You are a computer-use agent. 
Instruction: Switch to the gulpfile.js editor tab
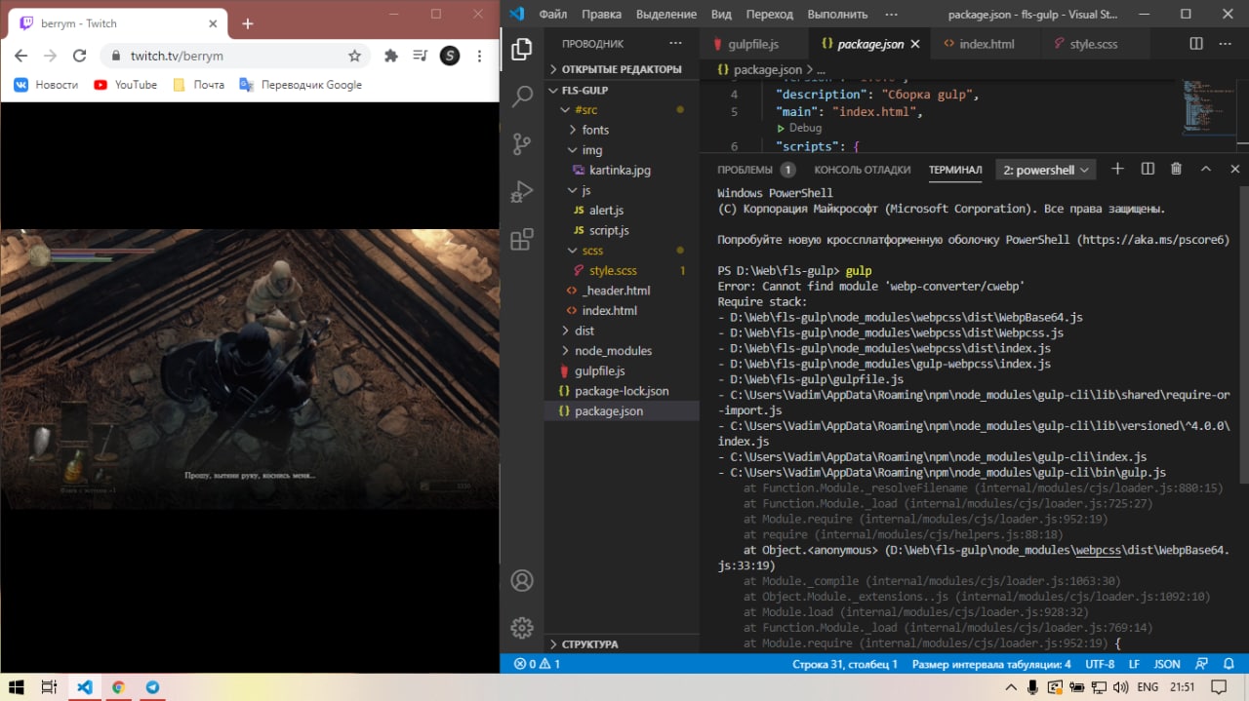point(754,44)
